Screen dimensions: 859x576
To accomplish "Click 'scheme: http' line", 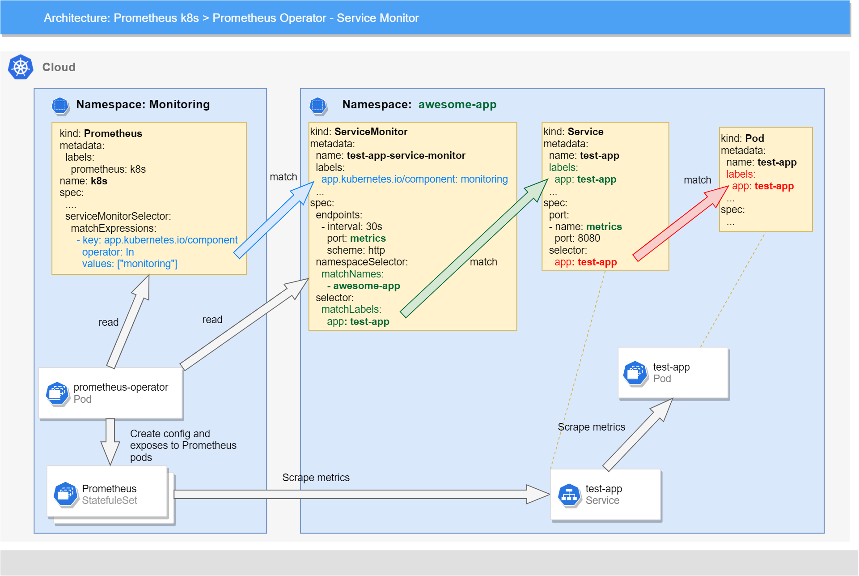I will 356,250.
